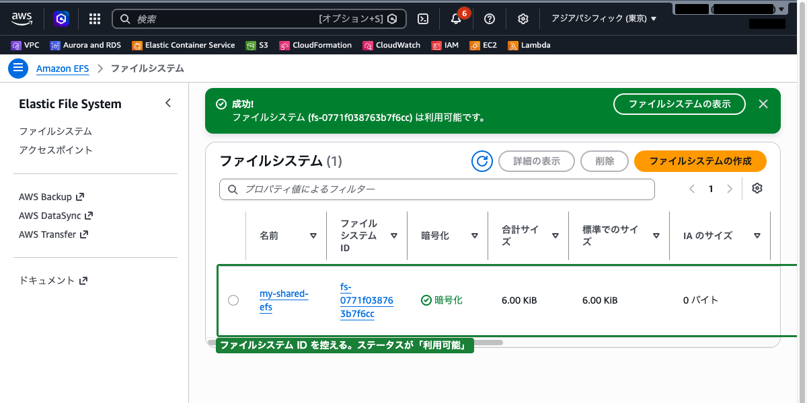Open CloudFormation shortcut
This screenshot has width=807, height=403.
(x=315, y=45)
